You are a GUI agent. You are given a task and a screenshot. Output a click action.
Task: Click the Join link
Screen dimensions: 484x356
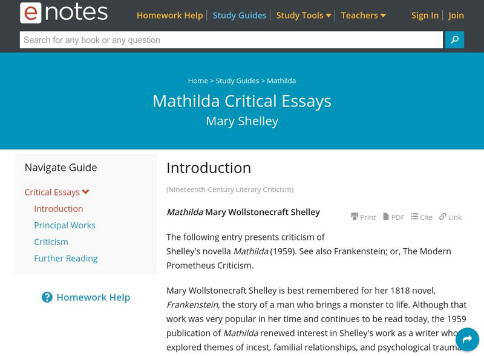click(x=456, y=15)
